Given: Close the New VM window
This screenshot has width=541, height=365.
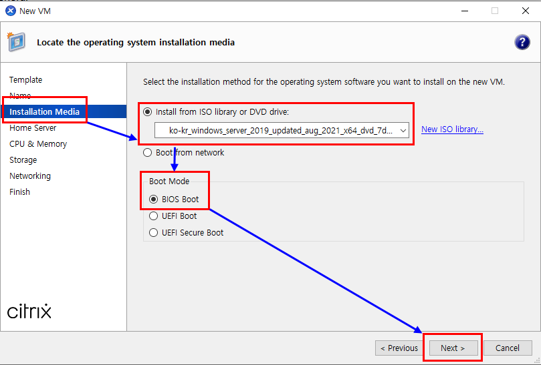Looking at the screenshot, I should click(526, 11).
